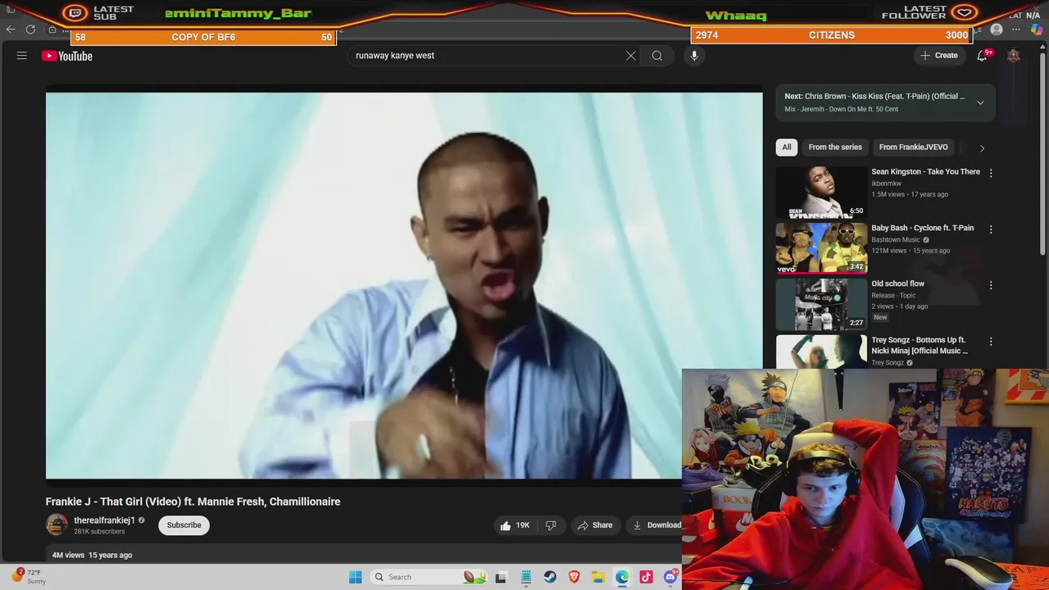
Task: Click the Frankie J - That Girl title
Action: (x=193, y=501)
